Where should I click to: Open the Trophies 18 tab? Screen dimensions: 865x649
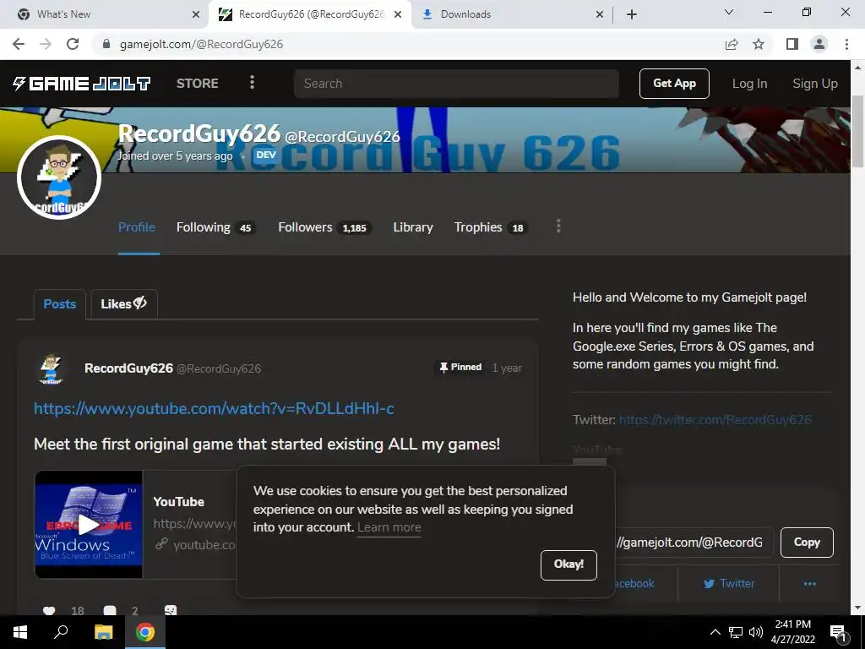coord(490,227)
